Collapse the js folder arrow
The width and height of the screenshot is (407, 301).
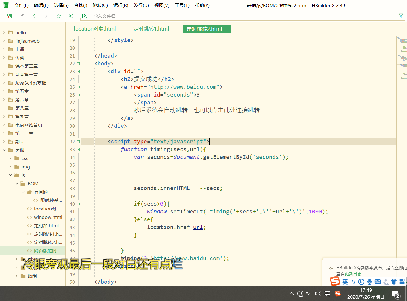click(x=10, y=175)
